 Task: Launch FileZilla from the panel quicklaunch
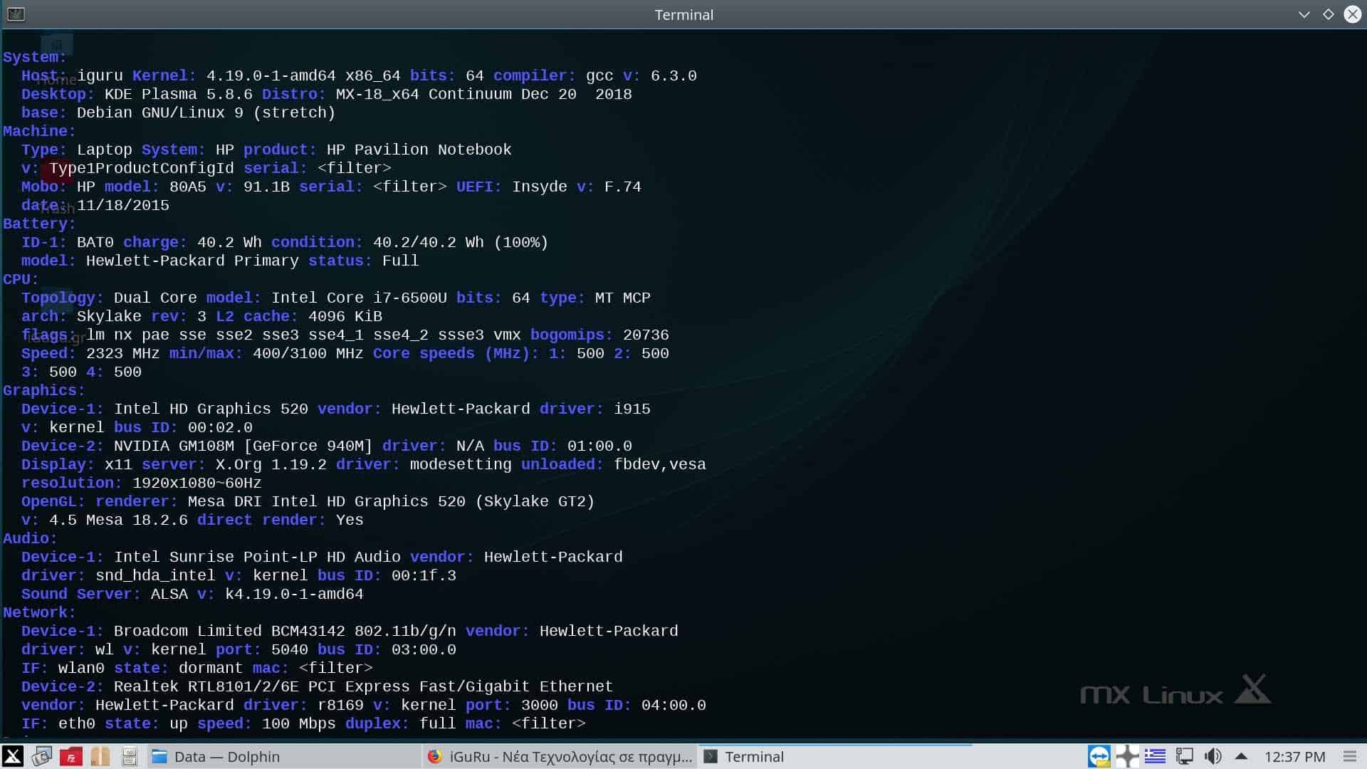tap(70, 756)
